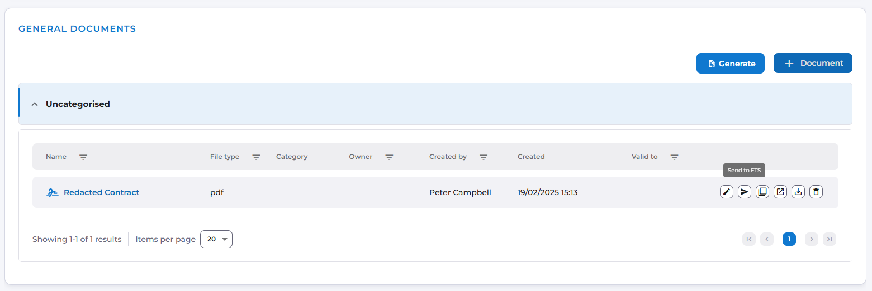This screenshot has width=872, height=291.
Task: Open the Items per page dropdown
Action: coord(216,239)
